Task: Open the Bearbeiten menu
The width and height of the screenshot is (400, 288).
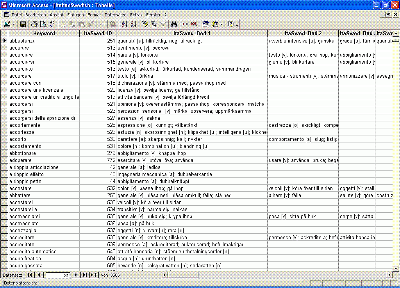Action: coord(36,15)
